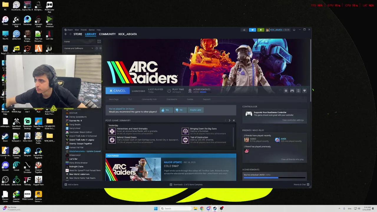This screenshot has width=377, height=212.
Task: Open the friends icon in Steam's top bar
Action: click(x=244, y=30)
